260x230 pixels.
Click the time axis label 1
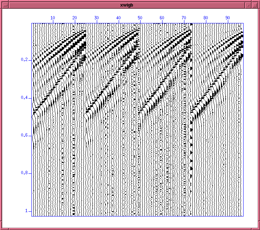pyautogui.click(x=27, y=211)
